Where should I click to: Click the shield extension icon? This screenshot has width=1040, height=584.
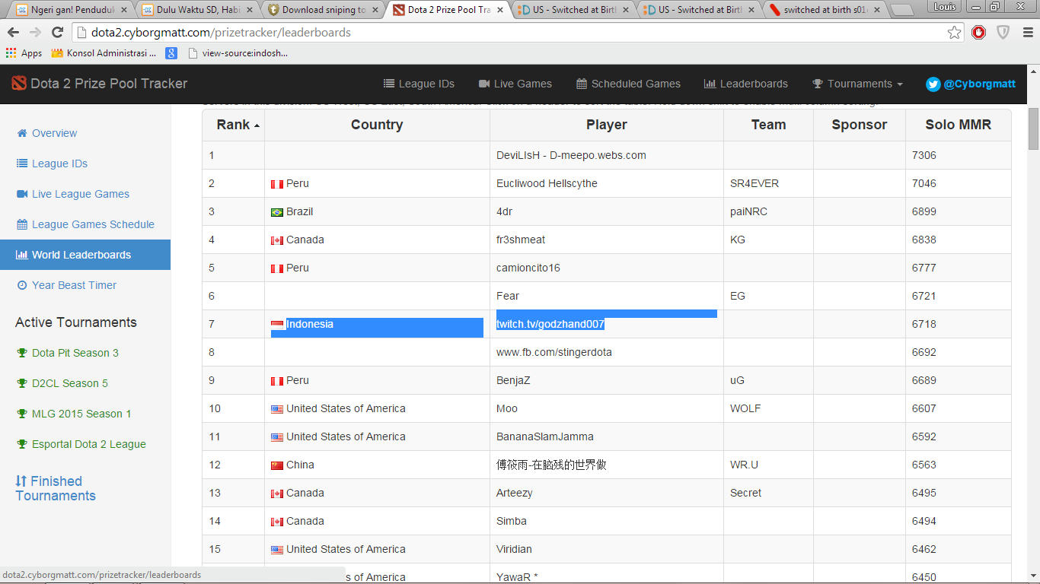point(1003,33)
